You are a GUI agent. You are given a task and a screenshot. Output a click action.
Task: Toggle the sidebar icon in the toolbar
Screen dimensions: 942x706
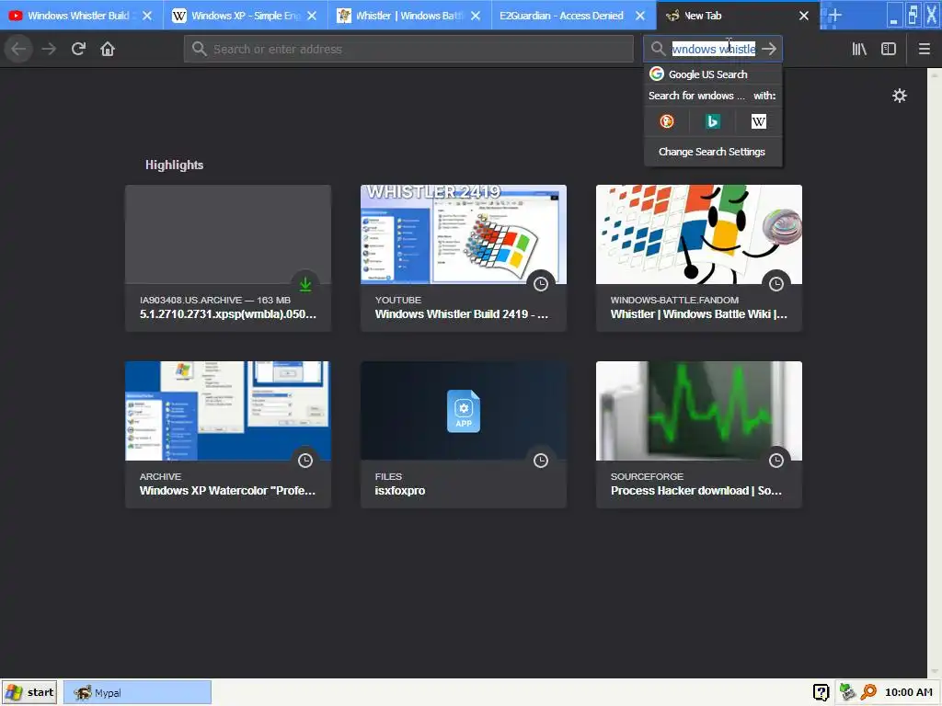889,49
